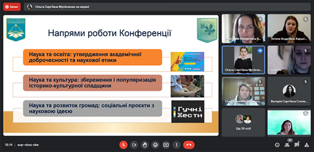Start presenting your screen
The height and width of the screenshot is (152, 314).
166,145
